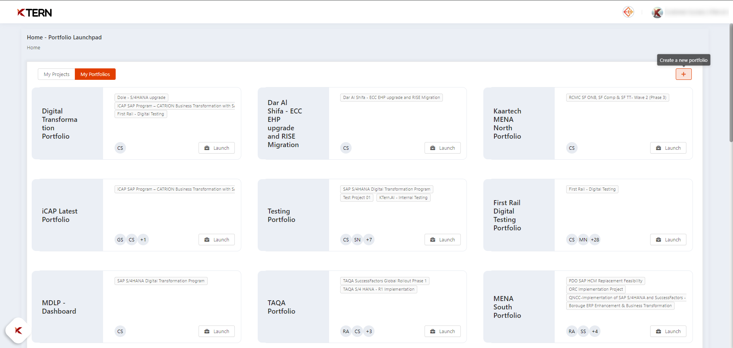Click iCAP SAP Program tag in iCAP Latest card
Image resolution: width=733 pixels, height=348 pixels.
pos(175,189)
